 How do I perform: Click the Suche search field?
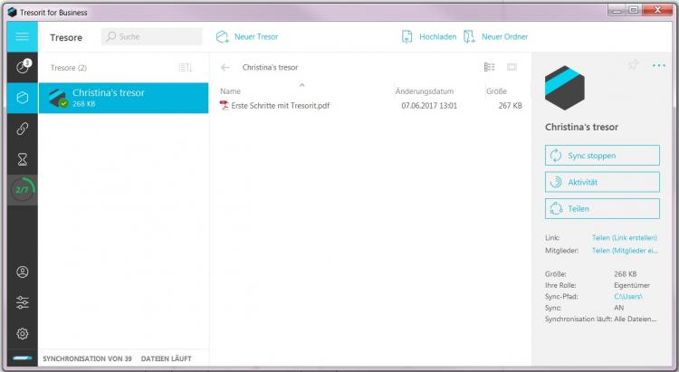[151, 37]
